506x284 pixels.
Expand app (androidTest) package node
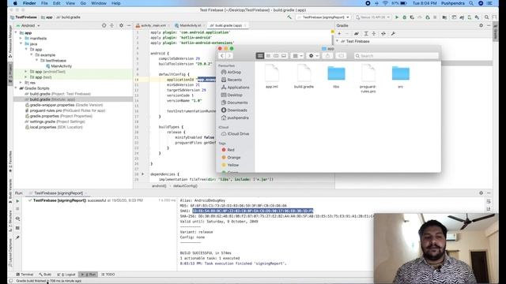point(26,72)
